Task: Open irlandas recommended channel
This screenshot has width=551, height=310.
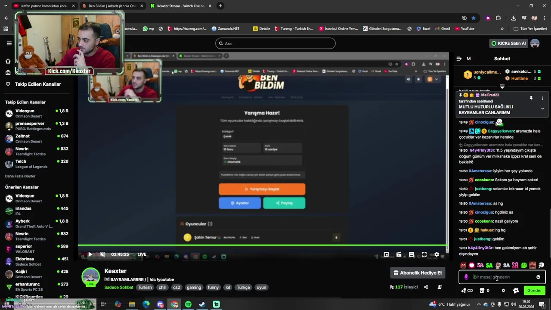Action: pos(37,211)
